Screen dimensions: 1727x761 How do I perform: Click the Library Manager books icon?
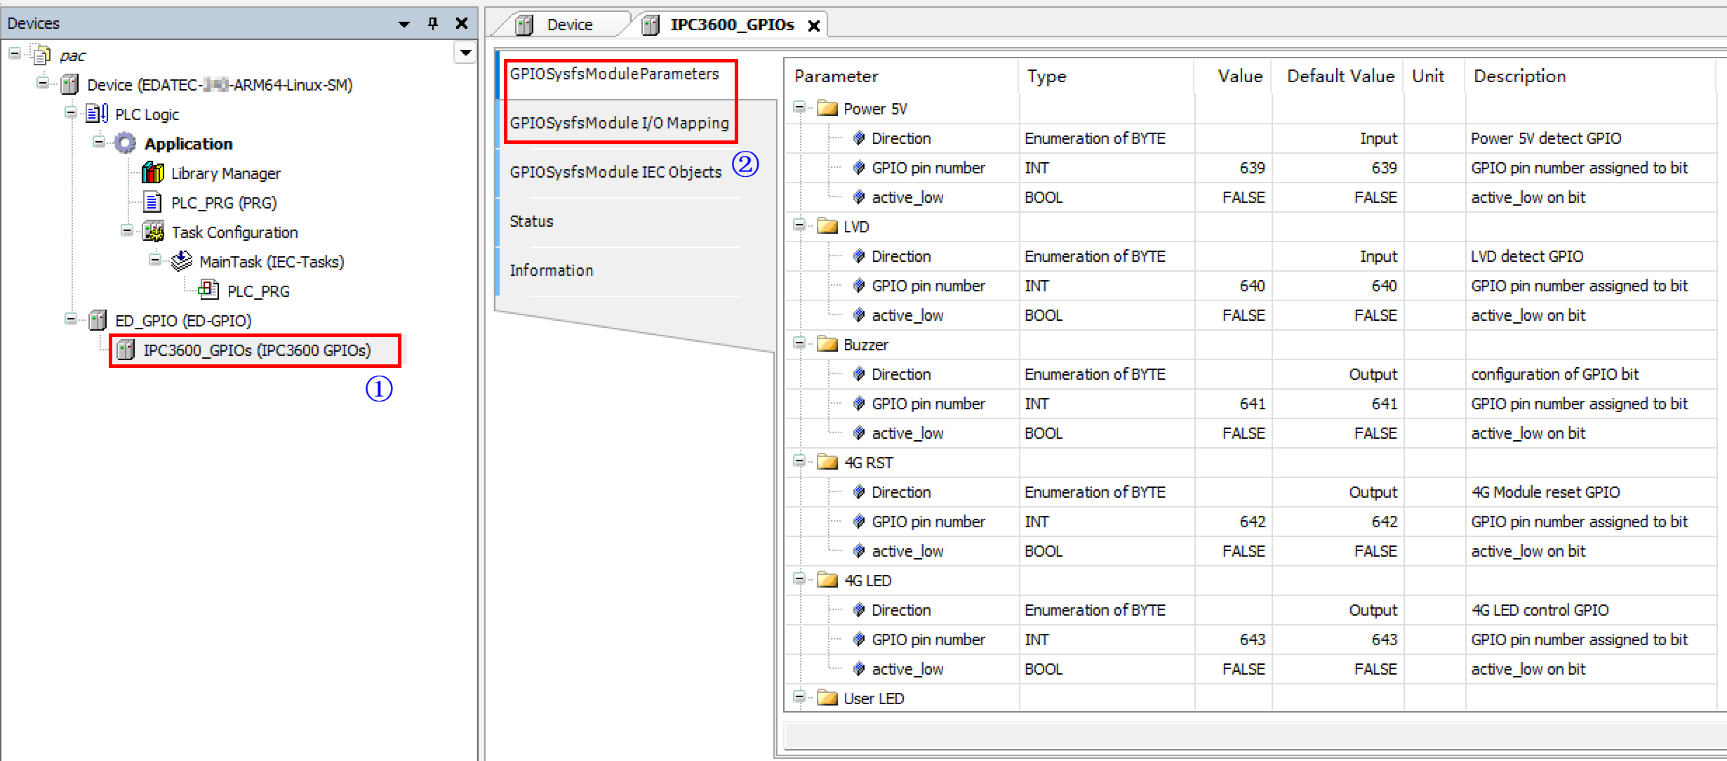pos(152,173)
